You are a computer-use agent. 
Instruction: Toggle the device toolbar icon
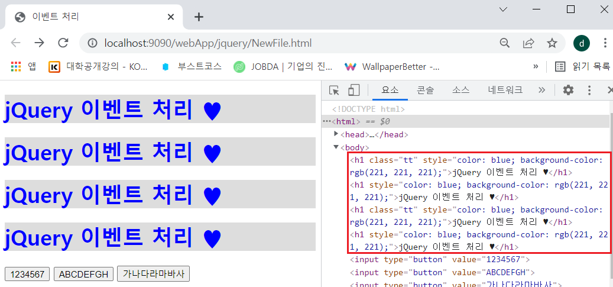pos(354,90)
